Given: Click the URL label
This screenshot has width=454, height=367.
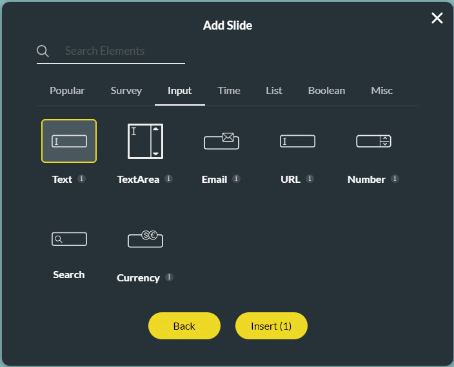Looking at the screenshot, I should coord(290,180).
